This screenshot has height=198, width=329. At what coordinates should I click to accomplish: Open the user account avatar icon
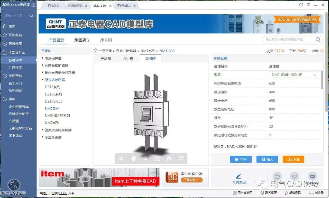pos(33,5)
